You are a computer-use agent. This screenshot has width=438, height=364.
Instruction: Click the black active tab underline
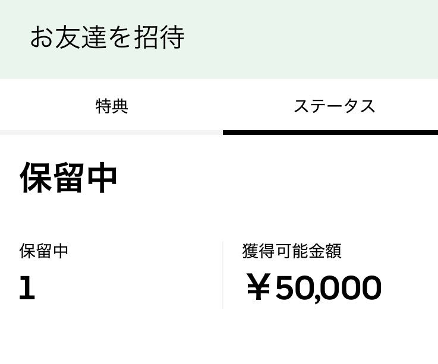coord(330,132)
